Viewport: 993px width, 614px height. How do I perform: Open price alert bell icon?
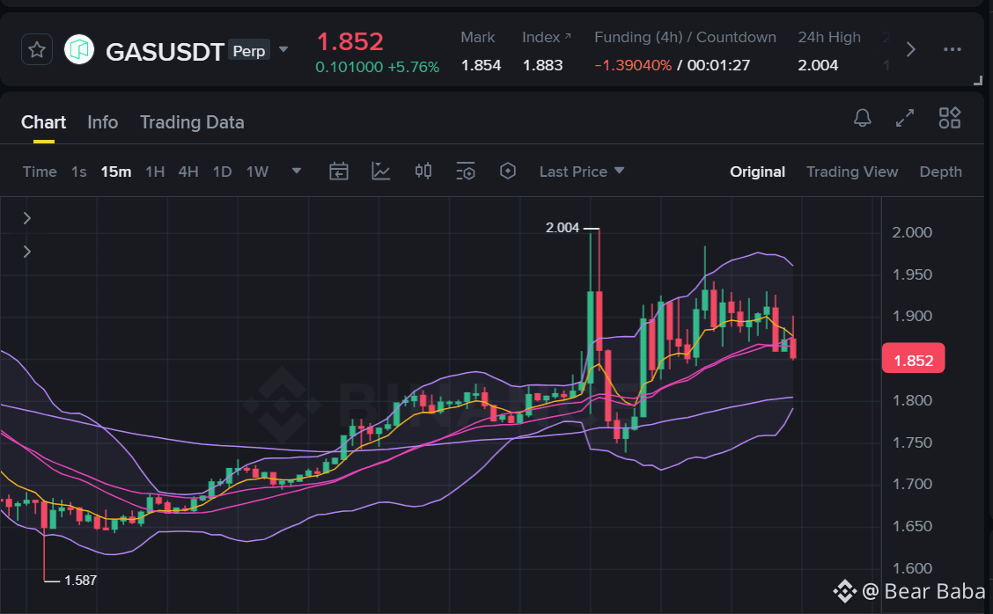click(863, 118)
